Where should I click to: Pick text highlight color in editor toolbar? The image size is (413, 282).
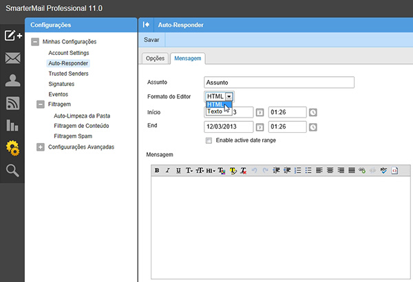click(233, 171)
